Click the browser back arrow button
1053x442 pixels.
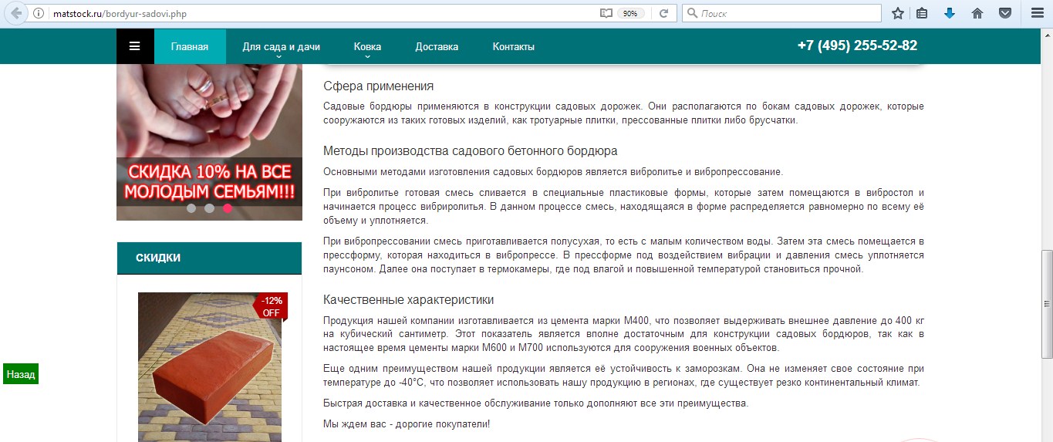pos(16,13)
